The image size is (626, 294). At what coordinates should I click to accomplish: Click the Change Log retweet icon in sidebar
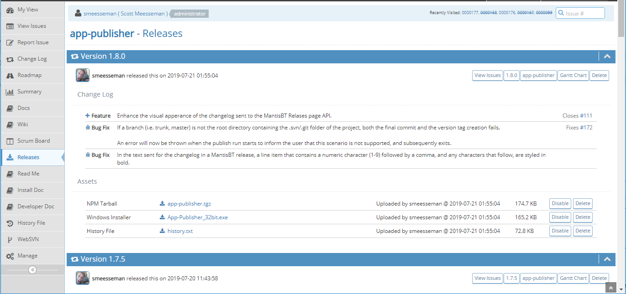click(10, 59)
